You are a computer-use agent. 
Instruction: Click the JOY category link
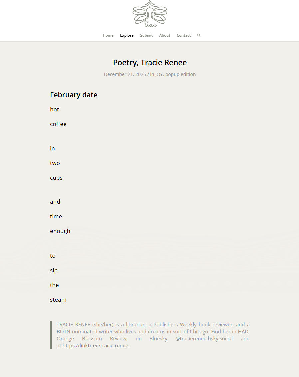click(x=159, y=74)
